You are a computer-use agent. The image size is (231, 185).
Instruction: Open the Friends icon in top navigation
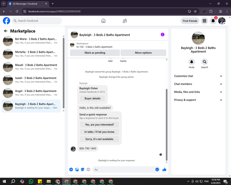click(x=125, y=21)
